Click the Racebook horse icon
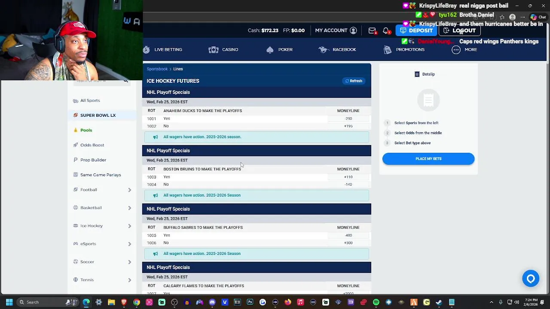Image resolution: width=550 pixels, height=309 pixels. 324,50
